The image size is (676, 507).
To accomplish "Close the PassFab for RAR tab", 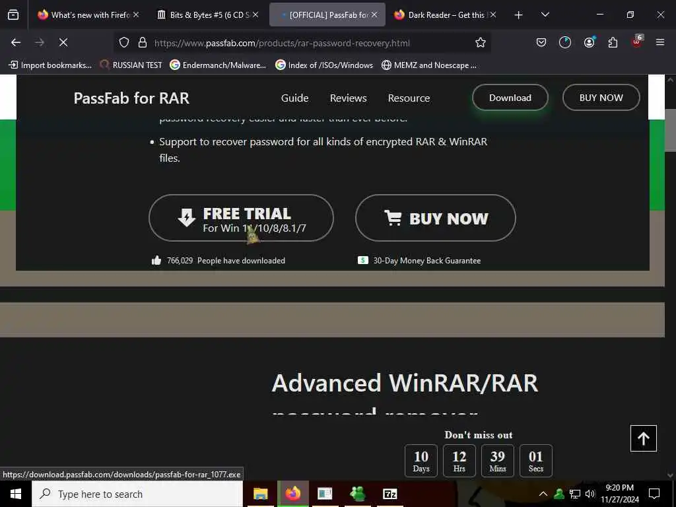I will tap(374, 15).
